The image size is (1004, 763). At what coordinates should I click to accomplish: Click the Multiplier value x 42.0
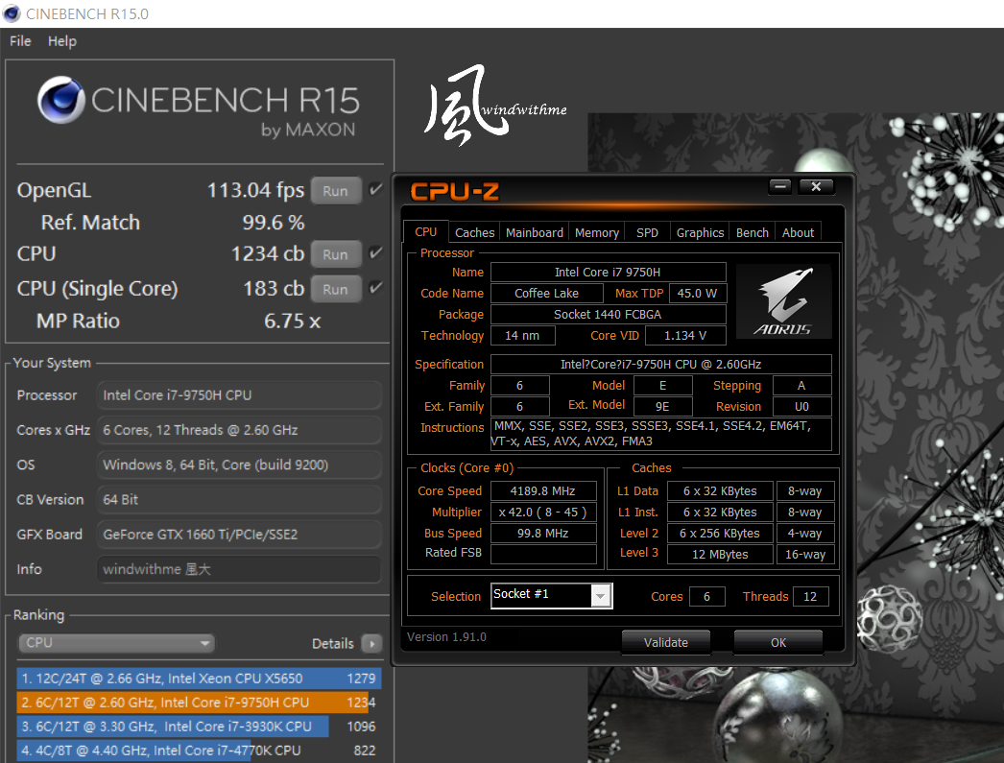point(543,513)
